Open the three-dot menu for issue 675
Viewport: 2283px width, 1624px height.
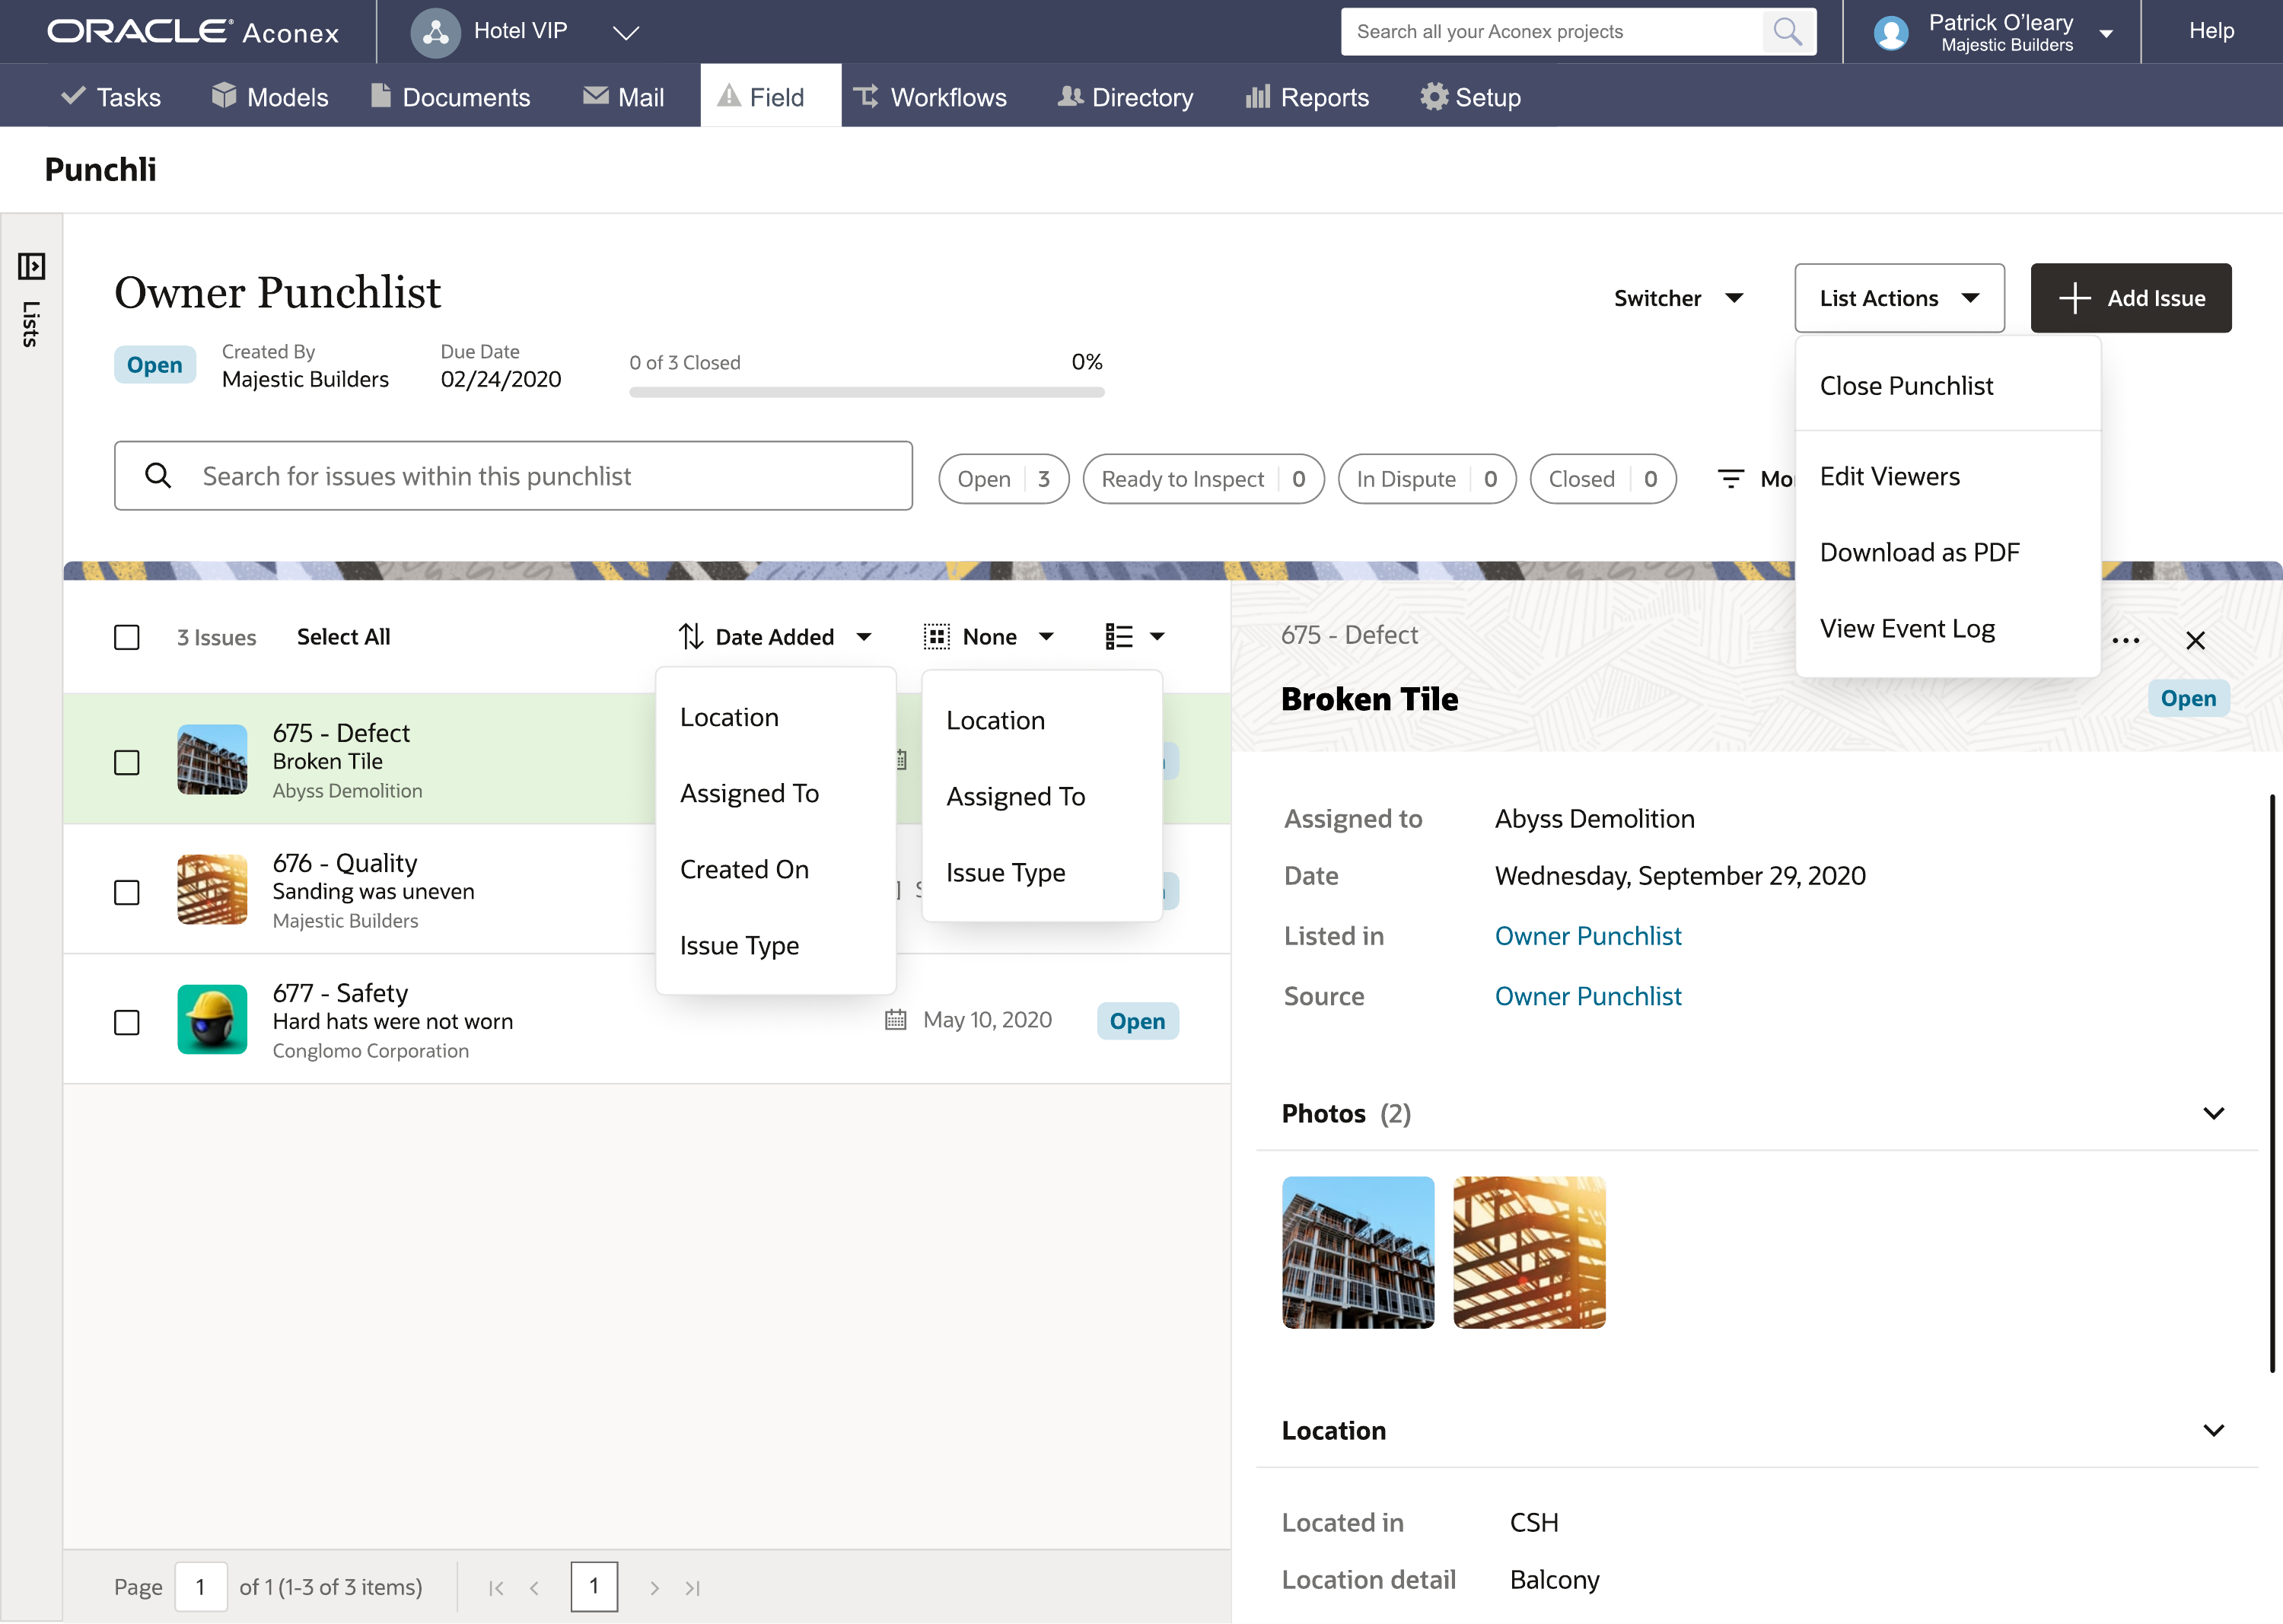tap(2125, 641)
